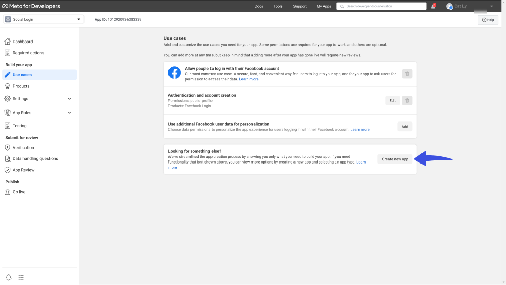Click the App Roles icon
Screen dimensions: 506x285
tap(8, 113)
